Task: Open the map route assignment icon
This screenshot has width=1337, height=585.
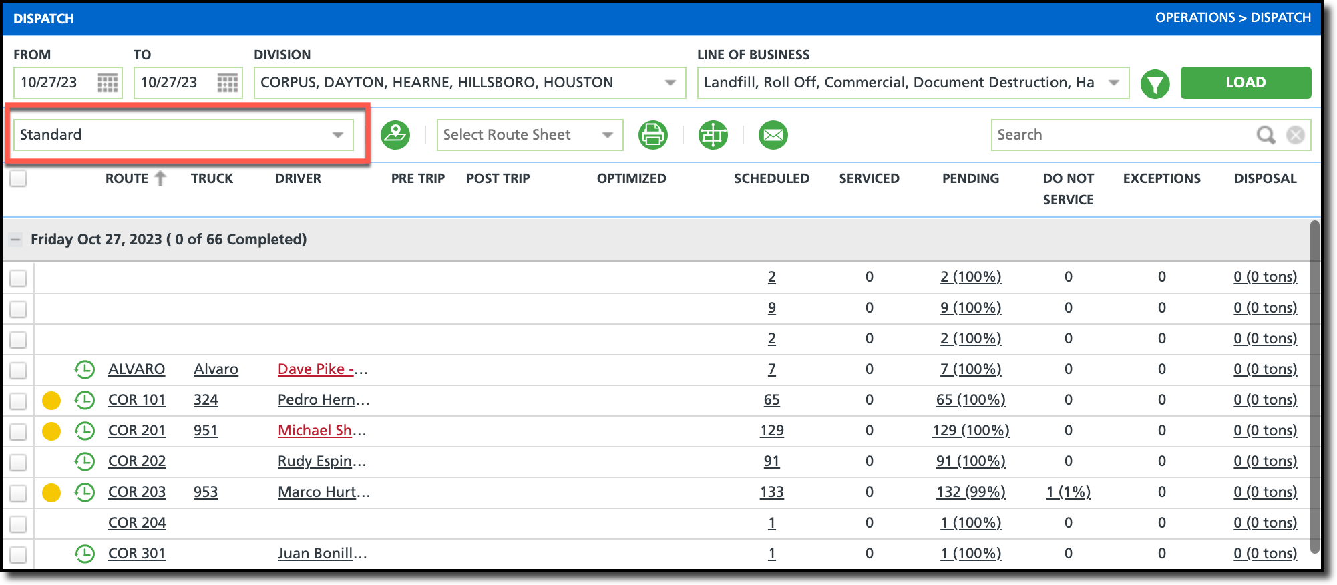Action: 395,135
